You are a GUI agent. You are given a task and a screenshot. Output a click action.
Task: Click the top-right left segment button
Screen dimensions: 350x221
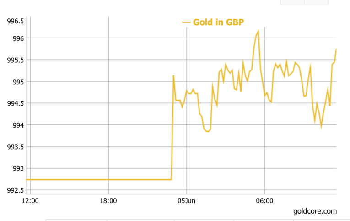292,2
